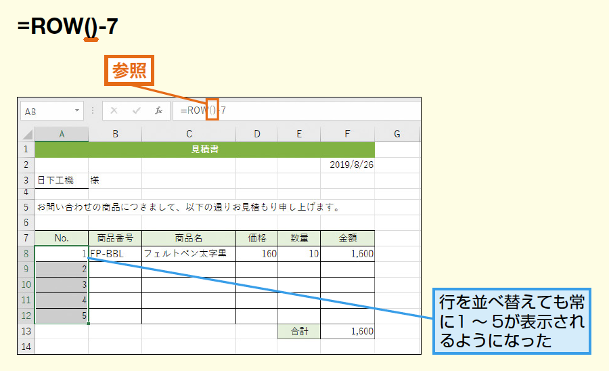Open the insert function fx icon
609x371 pixels.
158,111
